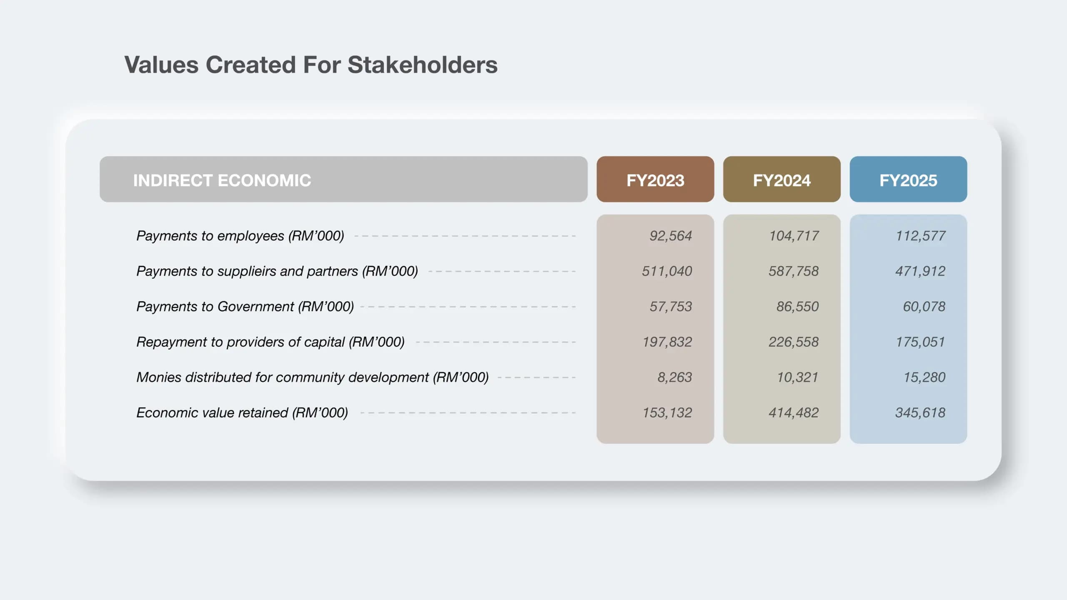1067x600 pixels.
Task: Select the FY2025 column header
Action: pos(909,180)
